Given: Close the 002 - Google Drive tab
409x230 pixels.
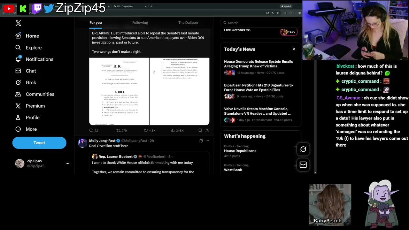Looking at the screenshot, I should (145, 6).
